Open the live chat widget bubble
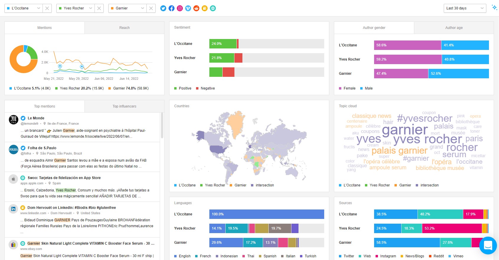 click(488, 246)
